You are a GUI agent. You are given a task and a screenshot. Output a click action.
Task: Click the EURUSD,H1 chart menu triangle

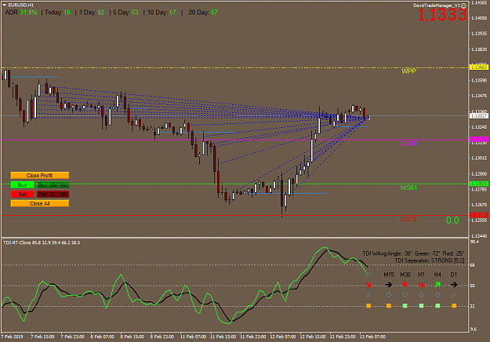coord(5,5)
